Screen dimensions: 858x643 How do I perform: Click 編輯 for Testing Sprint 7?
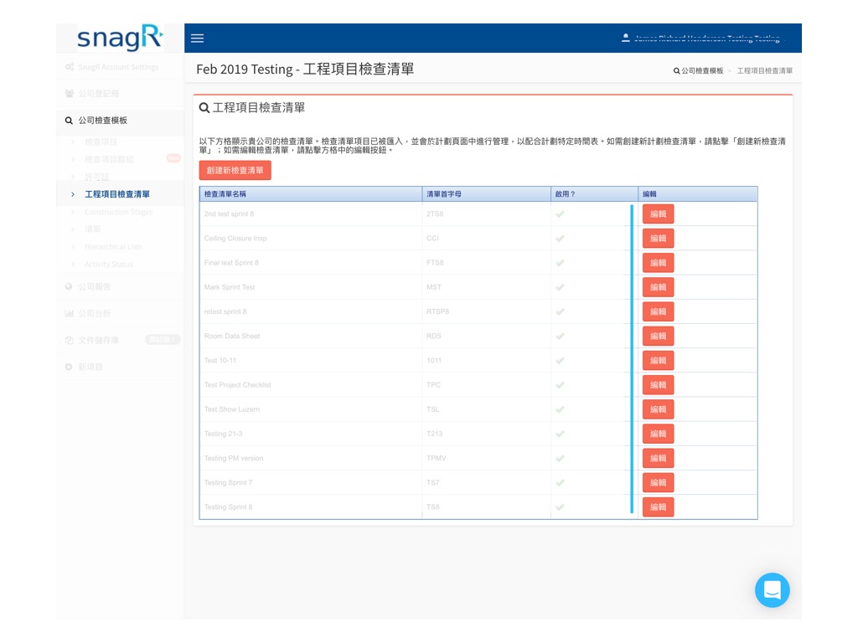[658, 483]
